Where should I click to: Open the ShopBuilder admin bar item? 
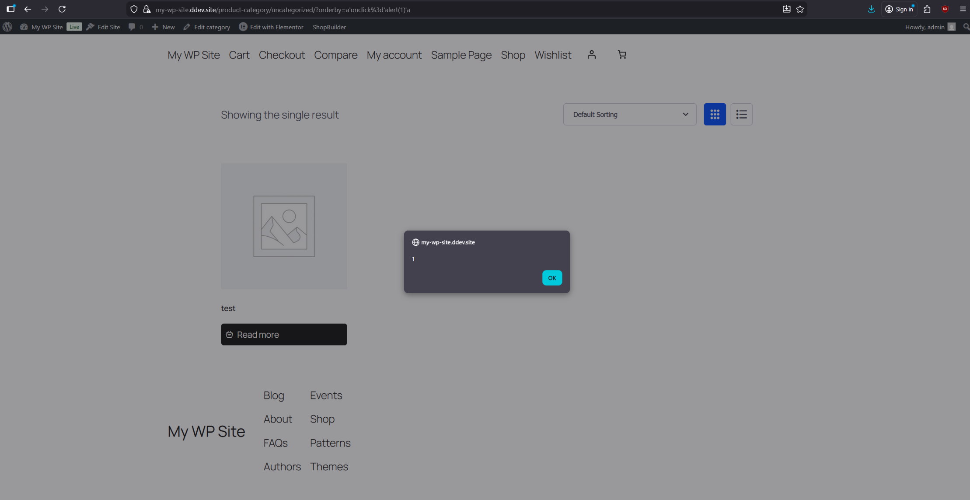(x=329, y=27)
